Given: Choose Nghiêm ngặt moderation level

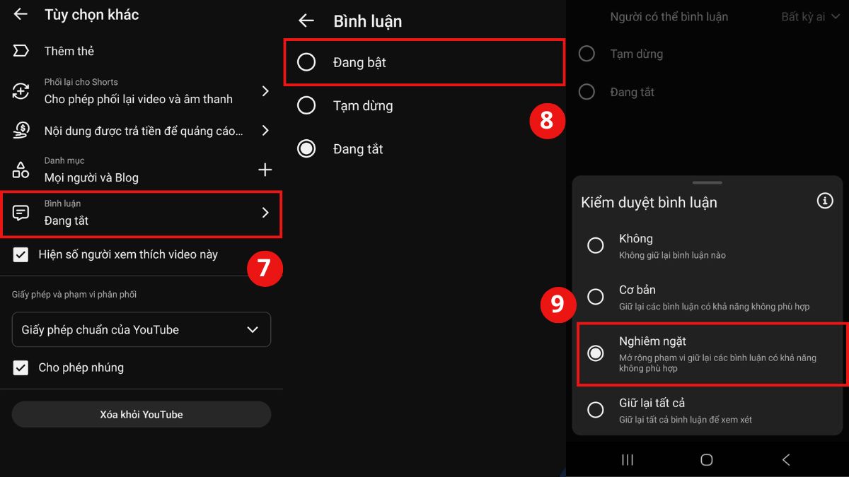Looking at the screenshot, I should (x=595, y=354).
